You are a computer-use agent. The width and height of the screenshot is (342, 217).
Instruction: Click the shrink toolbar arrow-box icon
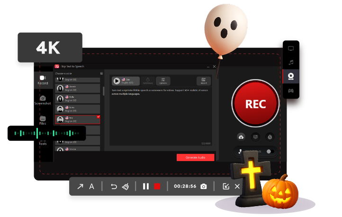click(226, 187)
